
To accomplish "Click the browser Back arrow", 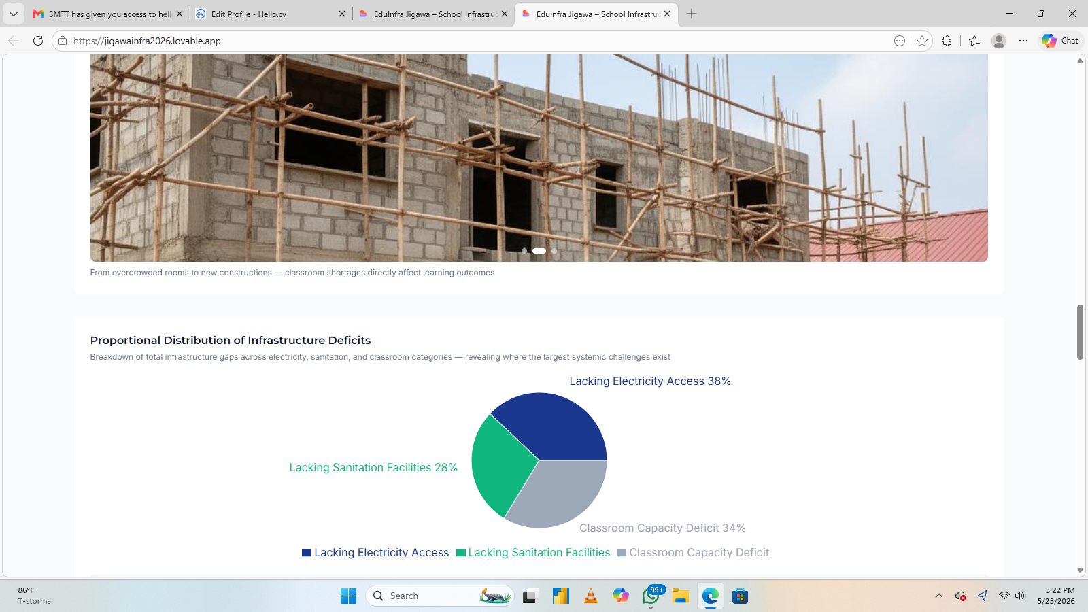I will pyautogui.click(x=14, y=41).
